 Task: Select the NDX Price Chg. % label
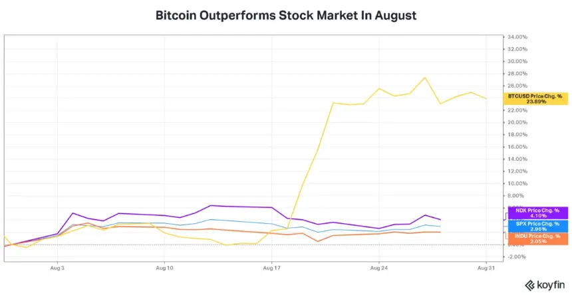click(537, 213)
